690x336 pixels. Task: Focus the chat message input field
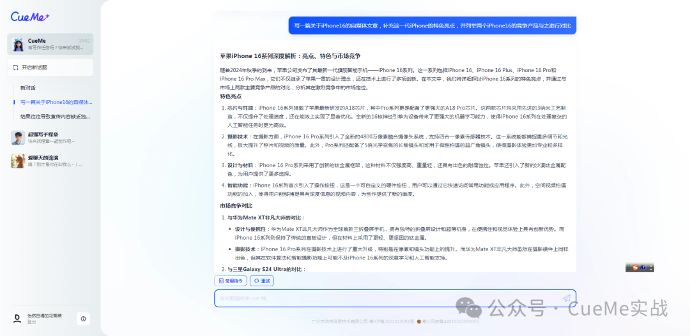(395, 298)
